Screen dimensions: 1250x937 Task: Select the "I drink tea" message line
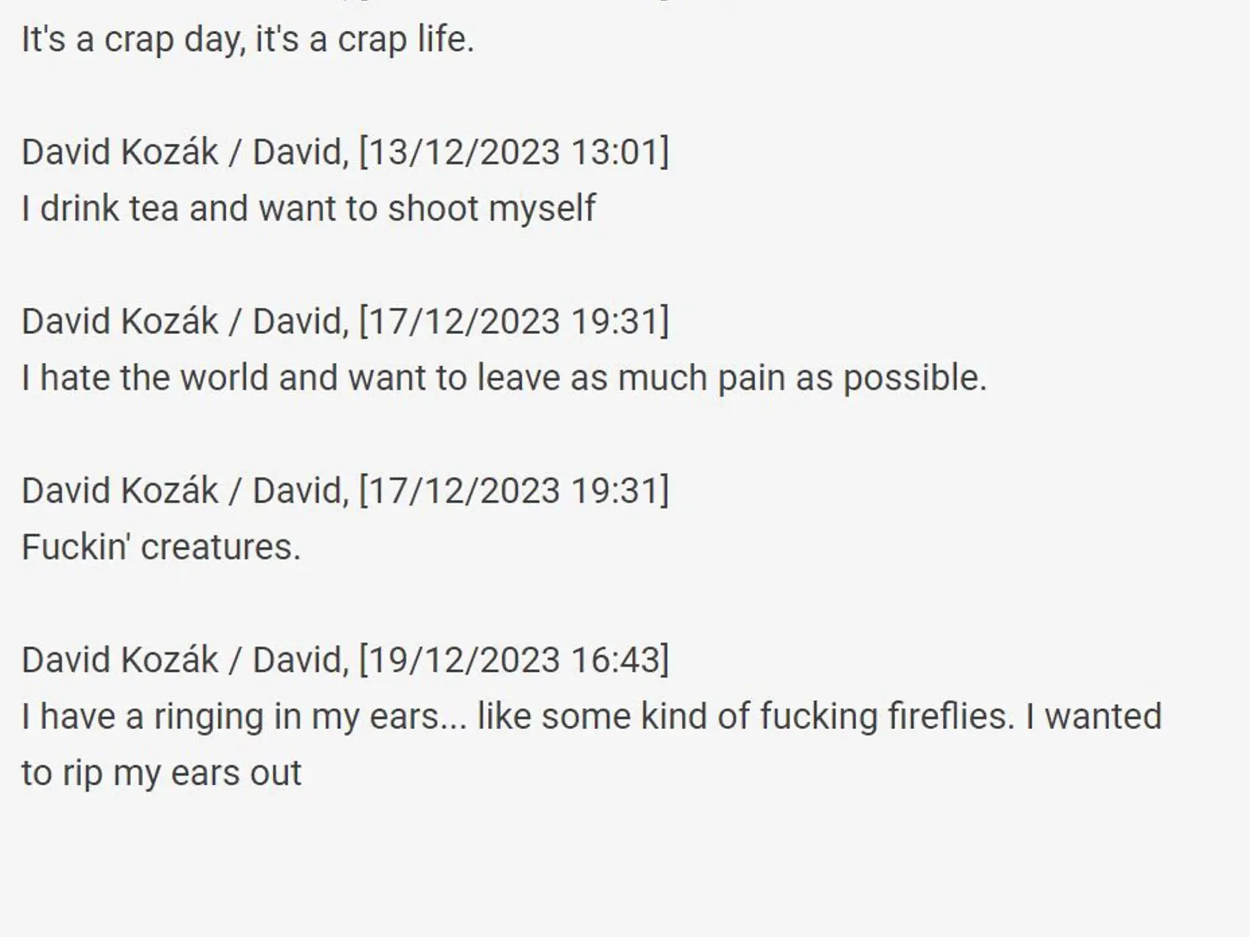pyautogui.click(x=309, y=208)
